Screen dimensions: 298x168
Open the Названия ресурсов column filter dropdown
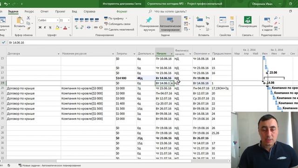(x=113, y=54)
